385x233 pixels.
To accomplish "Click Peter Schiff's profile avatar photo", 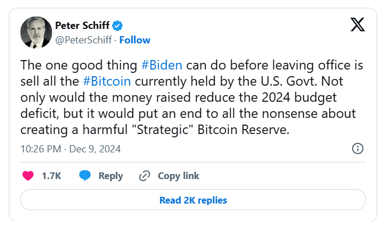I will pyautogui.click(x=35, y=32).
